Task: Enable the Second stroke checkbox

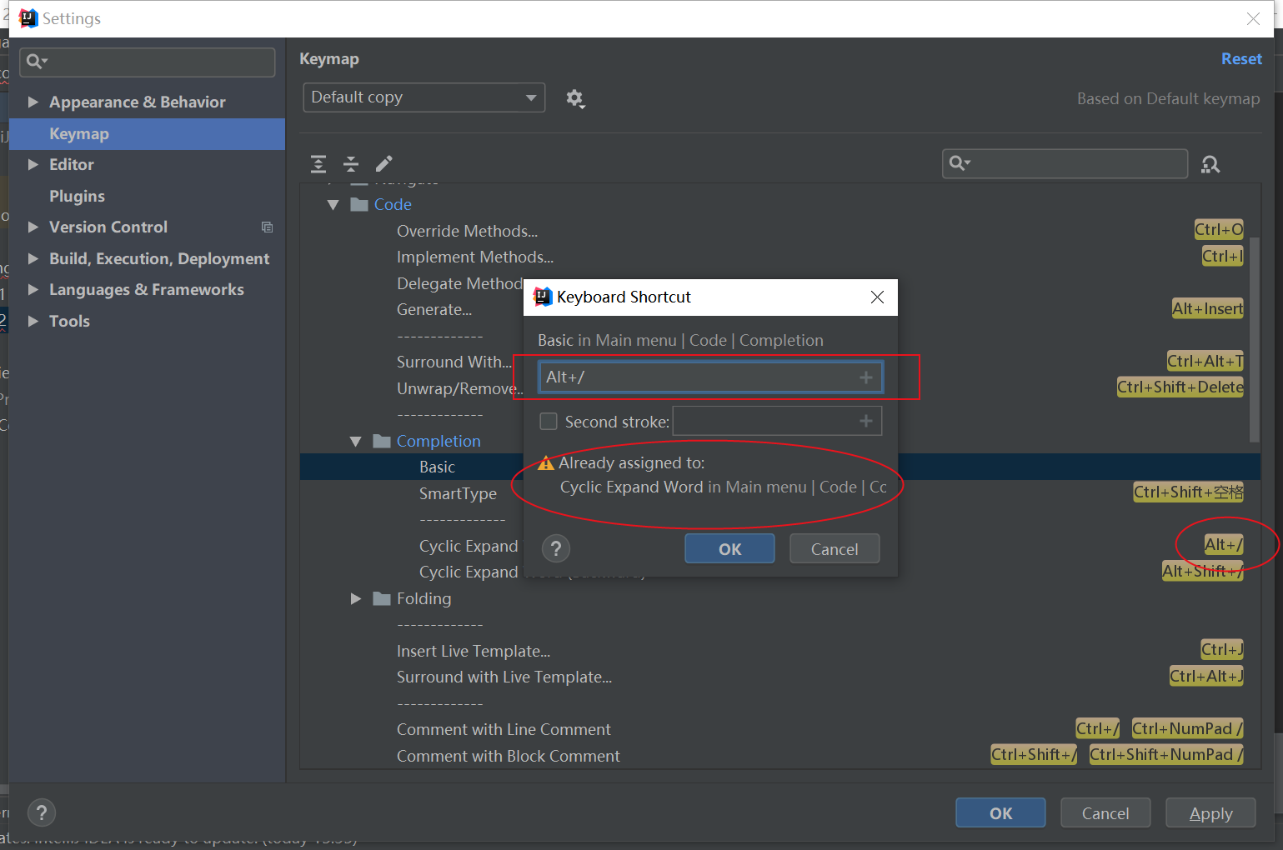Action: pyautogui.click(x=549, y=422)
